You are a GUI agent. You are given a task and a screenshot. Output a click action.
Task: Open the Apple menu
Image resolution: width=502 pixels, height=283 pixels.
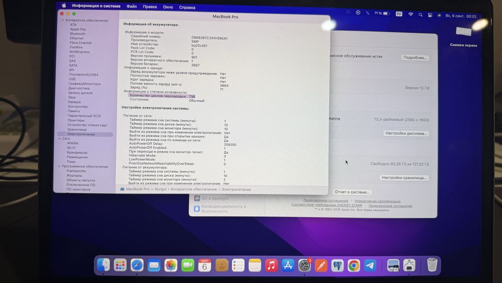pyautogui.click(x=64, y=6)
